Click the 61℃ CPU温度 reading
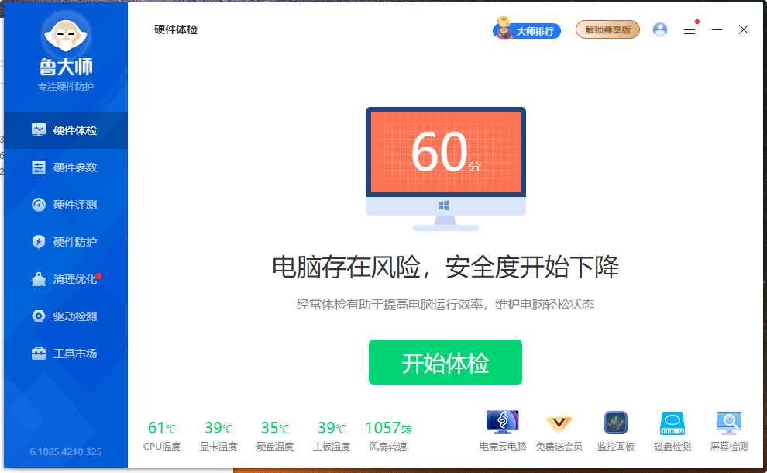This screenshot has height=473, width=767. (162, 435)
